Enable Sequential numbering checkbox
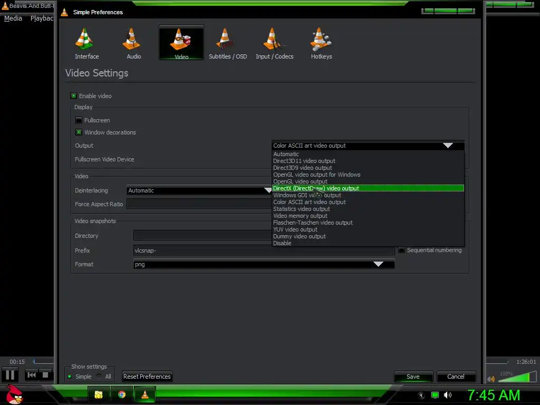Viewport: 540px width, 405px height. click(401, 250)
